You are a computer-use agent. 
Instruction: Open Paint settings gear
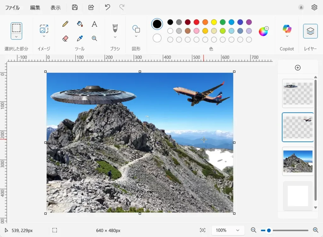coord(314,8)
